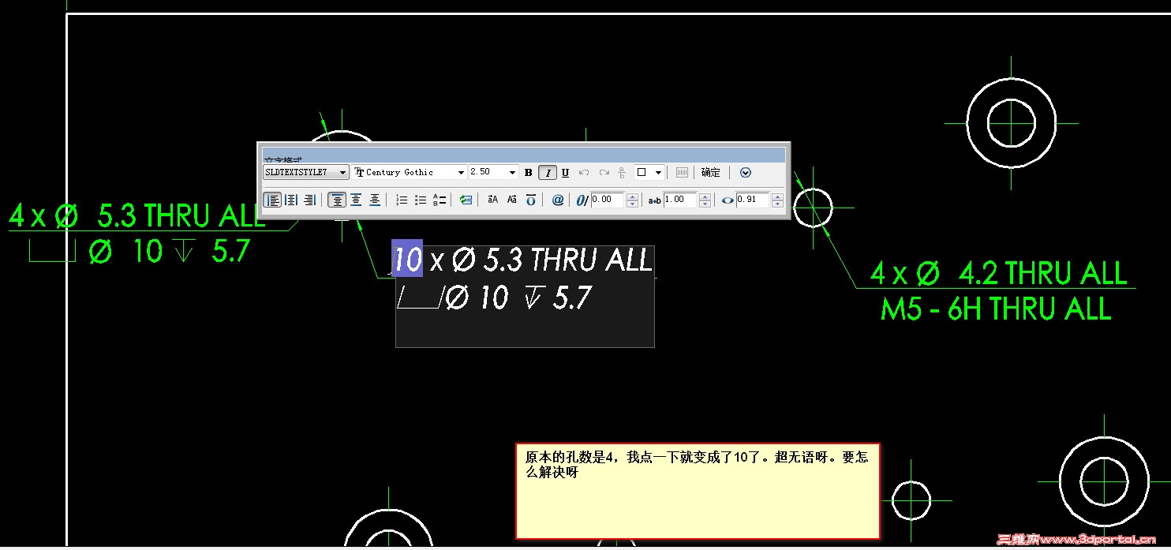The width and height of the screenshot is (1171, 550).
Task: Click the undo arrow icon
Action: (584, 173)
